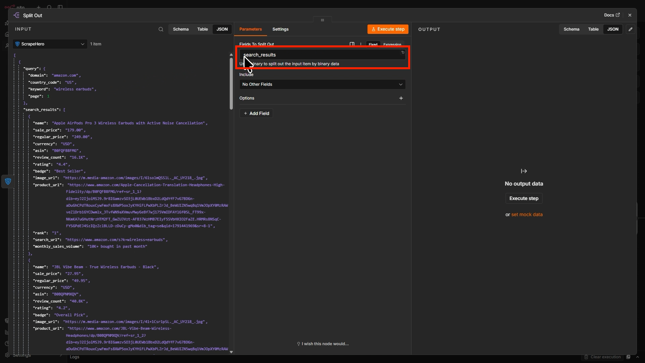
Task: Open the three-dot parameter options menu
Action: pyautogui.click(x=361, y=44)
